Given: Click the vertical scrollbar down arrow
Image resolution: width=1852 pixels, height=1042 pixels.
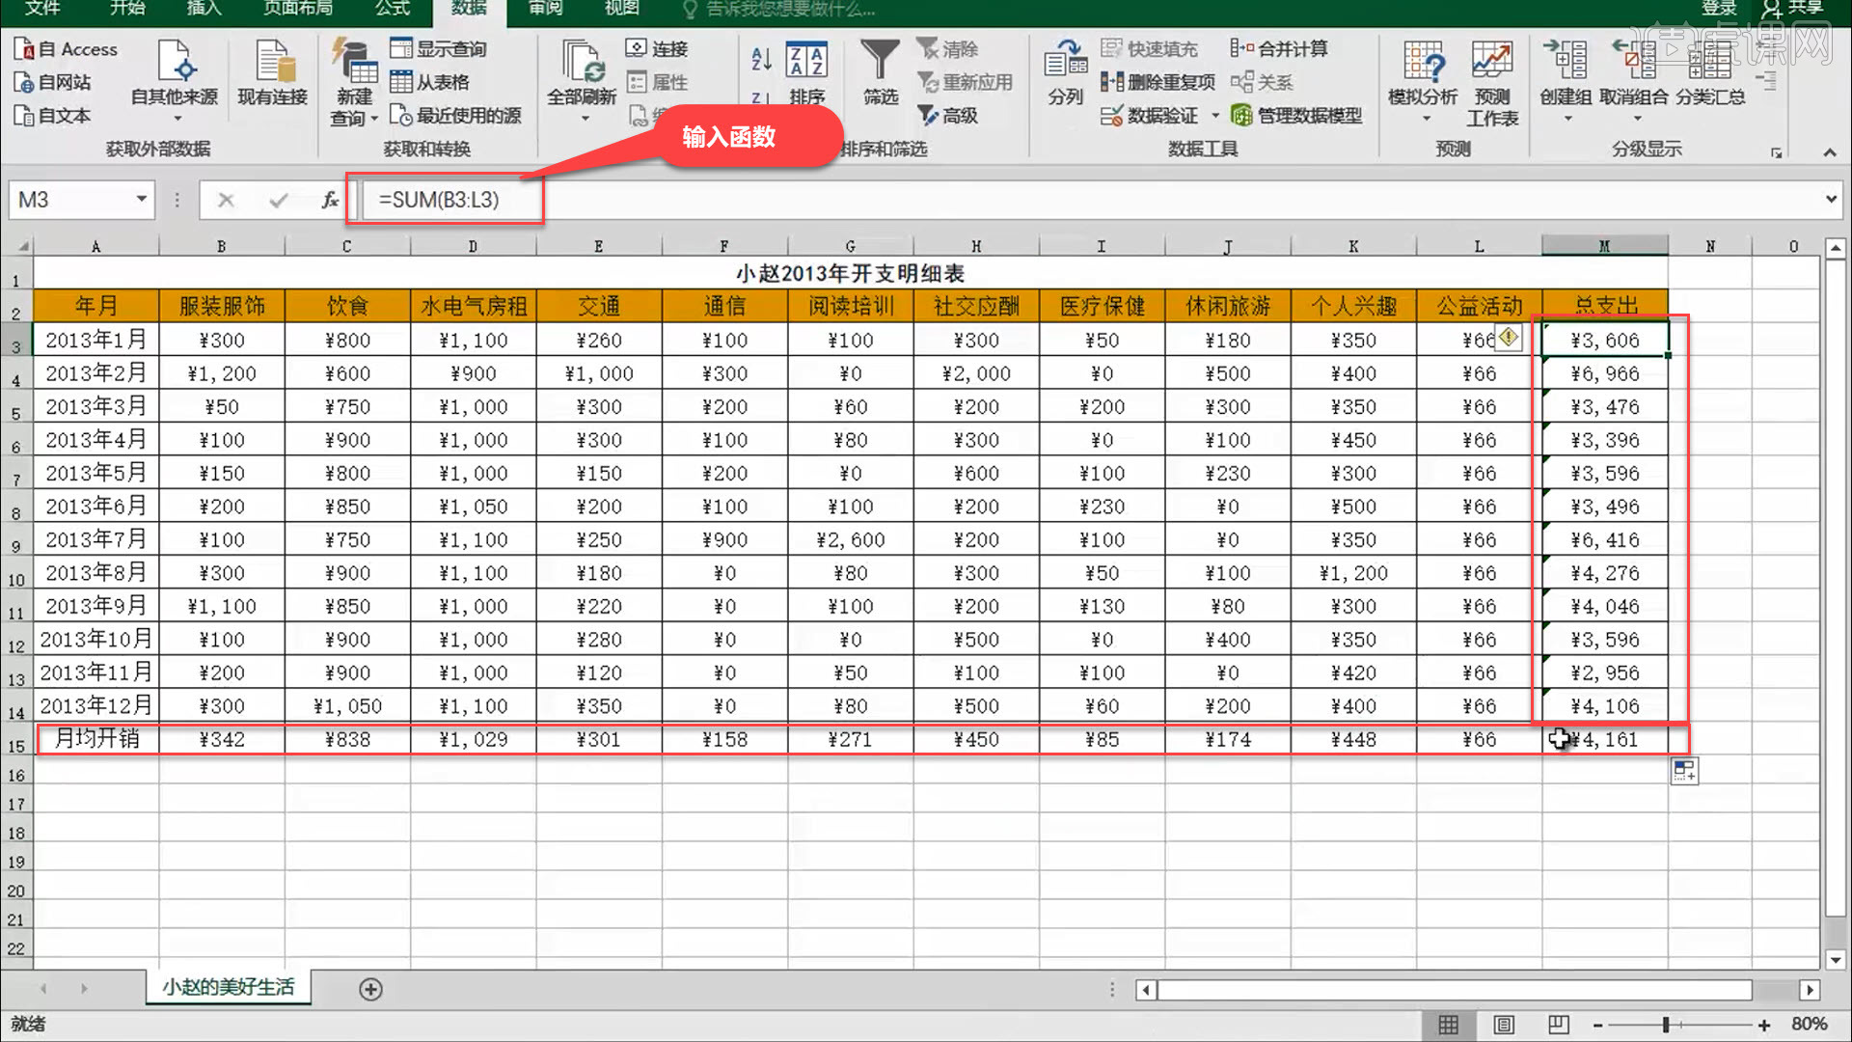Looking at the screenshot, I should (x=1835, y=960).
